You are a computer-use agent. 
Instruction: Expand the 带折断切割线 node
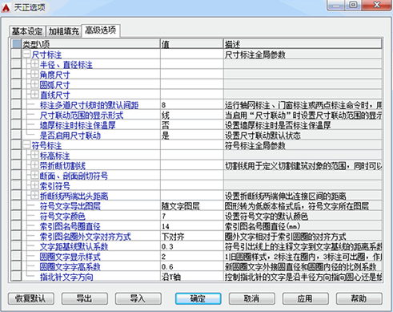pyautogui.click(x=34, y=165)
